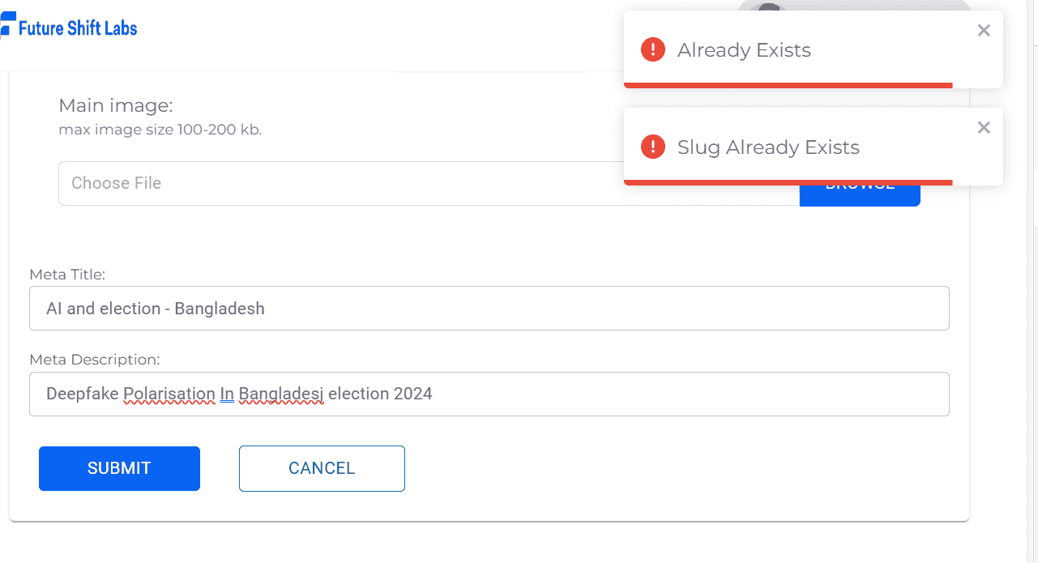This screenshot has width=1038, height=563.
Task: Click red exclamation icon in Slug toast
Action: tap(653, 147)
